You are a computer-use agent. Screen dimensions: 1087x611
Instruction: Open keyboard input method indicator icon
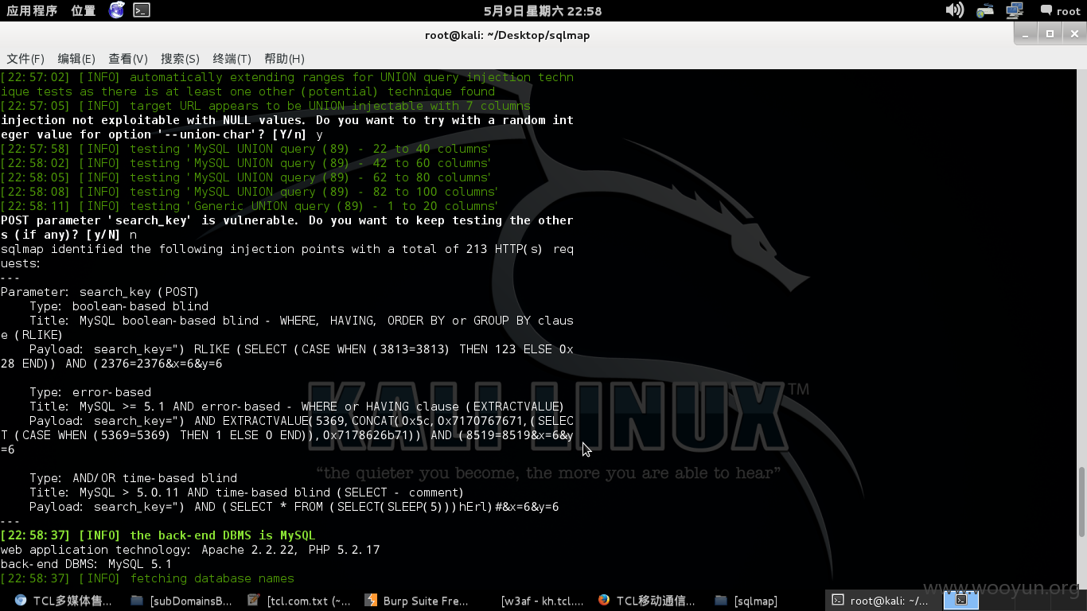(985, 10)
